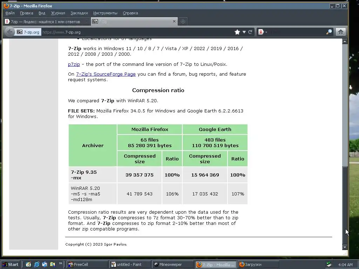Click the Archiver table header
Viewport: 359px width, 269px height.
[93, 145]
